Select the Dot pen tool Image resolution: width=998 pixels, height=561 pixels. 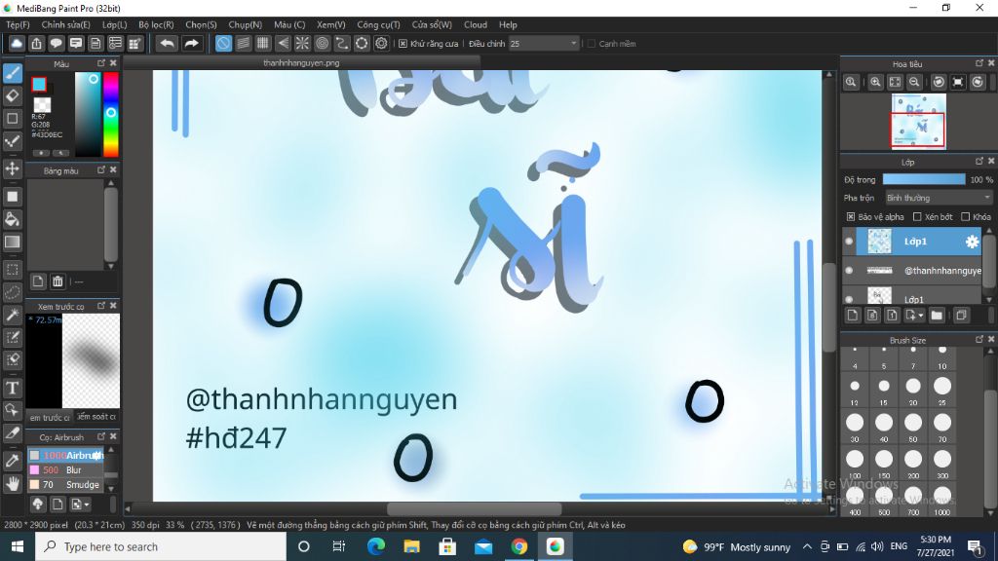[x=12, y=141]
